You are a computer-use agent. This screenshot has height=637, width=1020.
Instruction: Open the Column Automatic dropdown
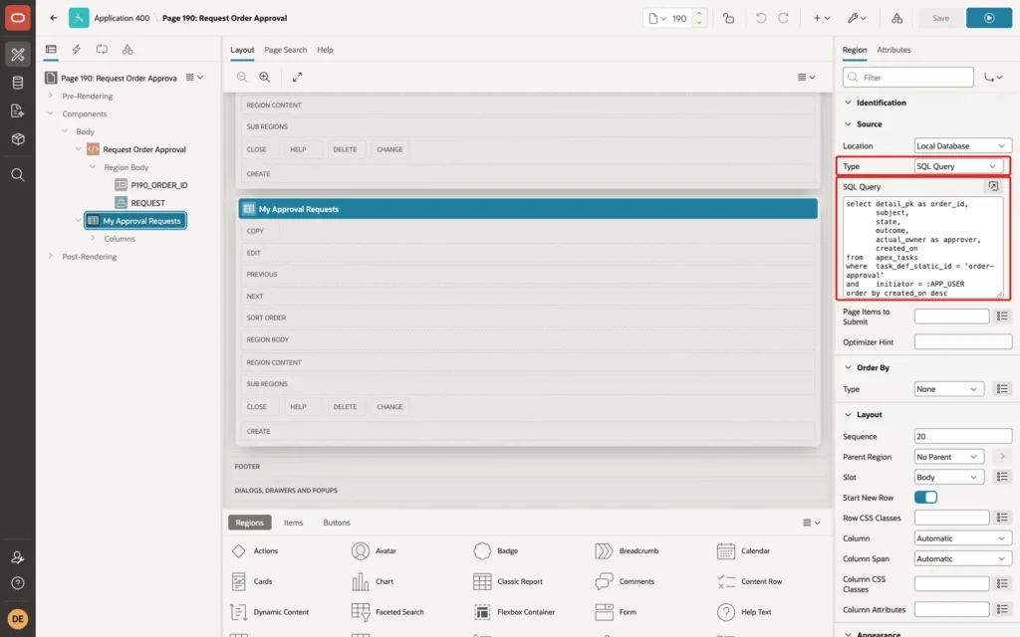pyautogui.click(x=962, y=538)
